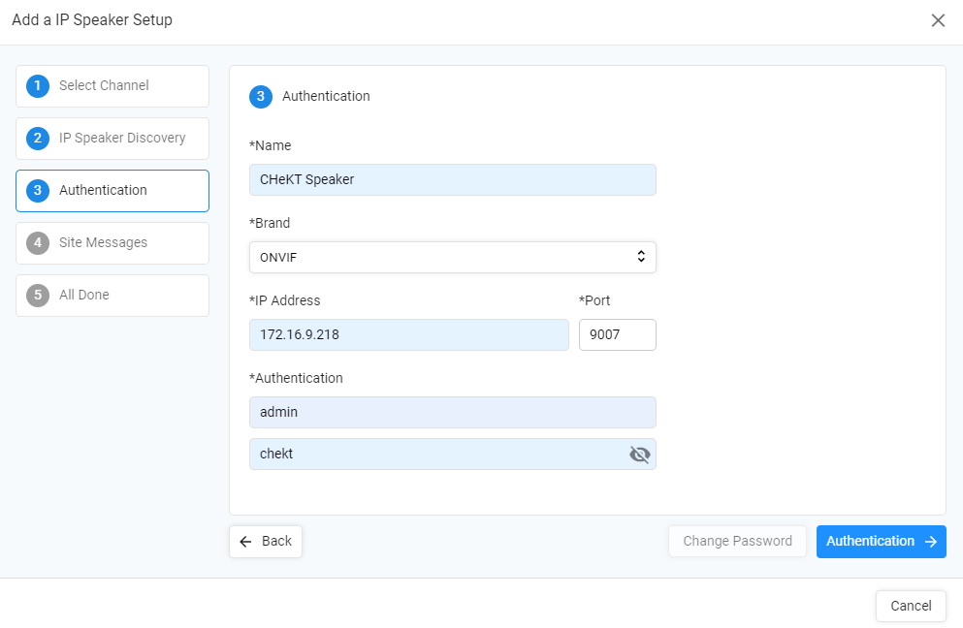Click step 3 circle in sidebar
Screen dimensions: 963x628
click(38, 190)
